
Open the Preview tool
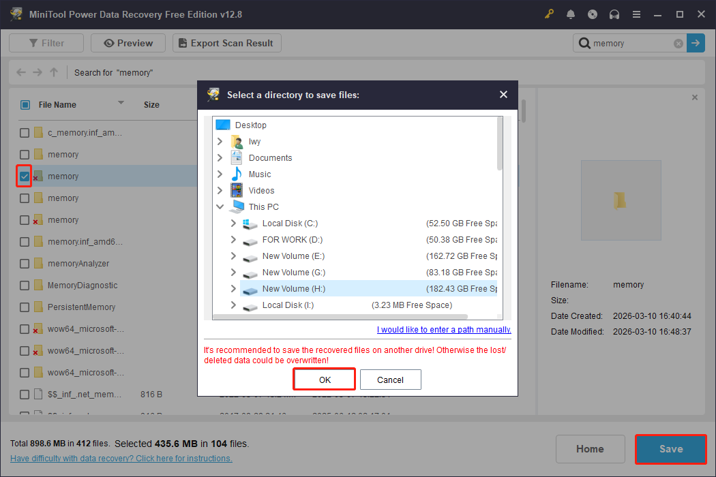point(128,42)
